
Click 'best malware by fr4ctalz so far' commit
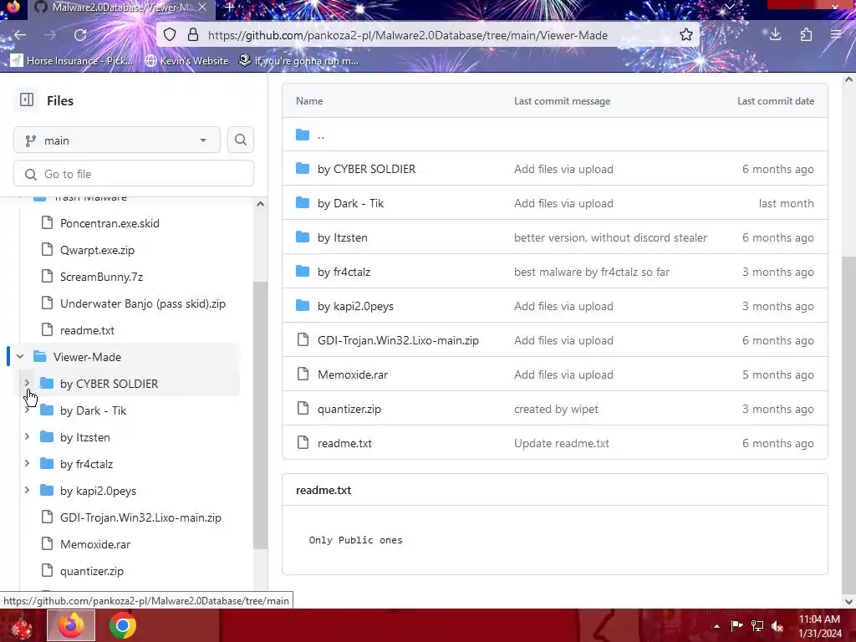tap(591, 272)
